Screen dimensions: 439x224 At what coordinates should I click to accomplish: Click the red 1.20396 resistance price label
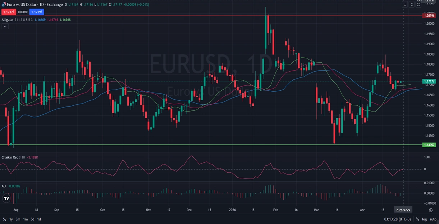(x=429, y=15)
